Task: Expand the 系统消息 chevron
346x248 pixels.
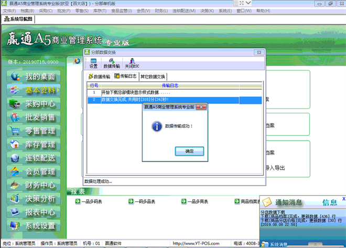Action: pos(315,244)
